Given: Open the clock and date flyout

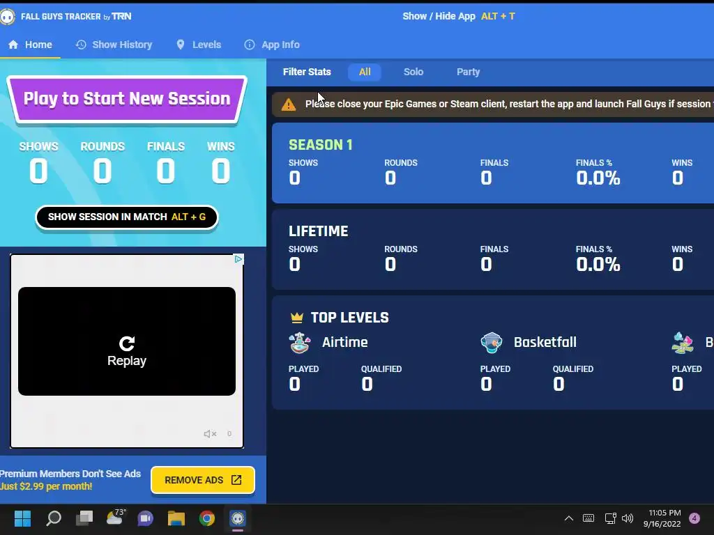Looking at the screenshot, I should coord(662,518).
